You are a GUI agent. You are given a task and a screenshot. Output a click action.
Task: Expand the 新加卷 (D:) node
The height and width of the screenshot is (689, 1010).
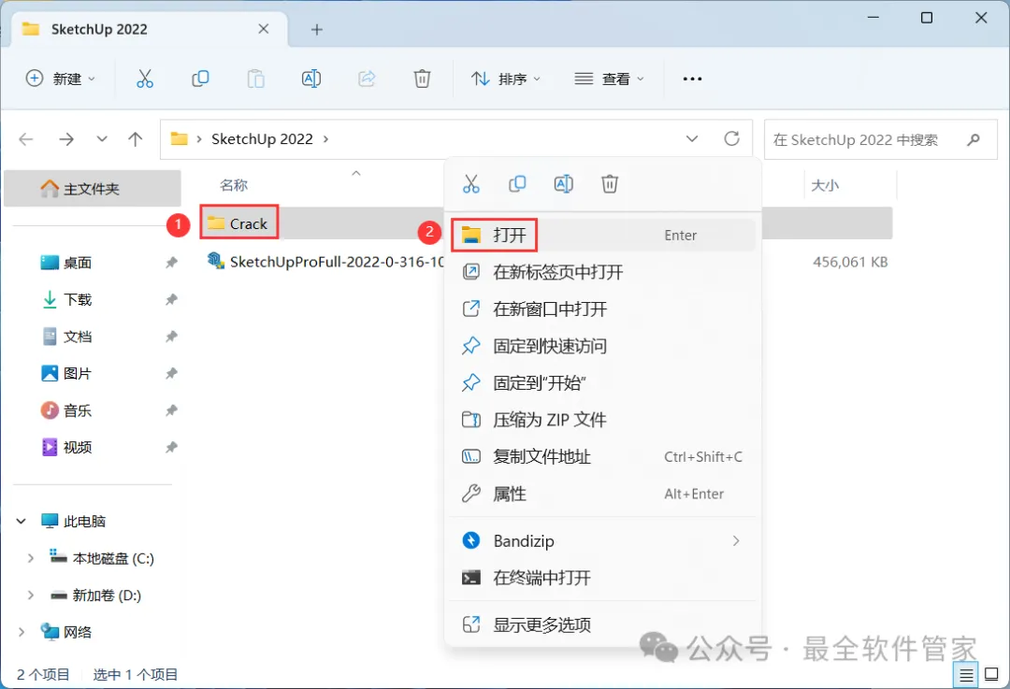point(30,595)
